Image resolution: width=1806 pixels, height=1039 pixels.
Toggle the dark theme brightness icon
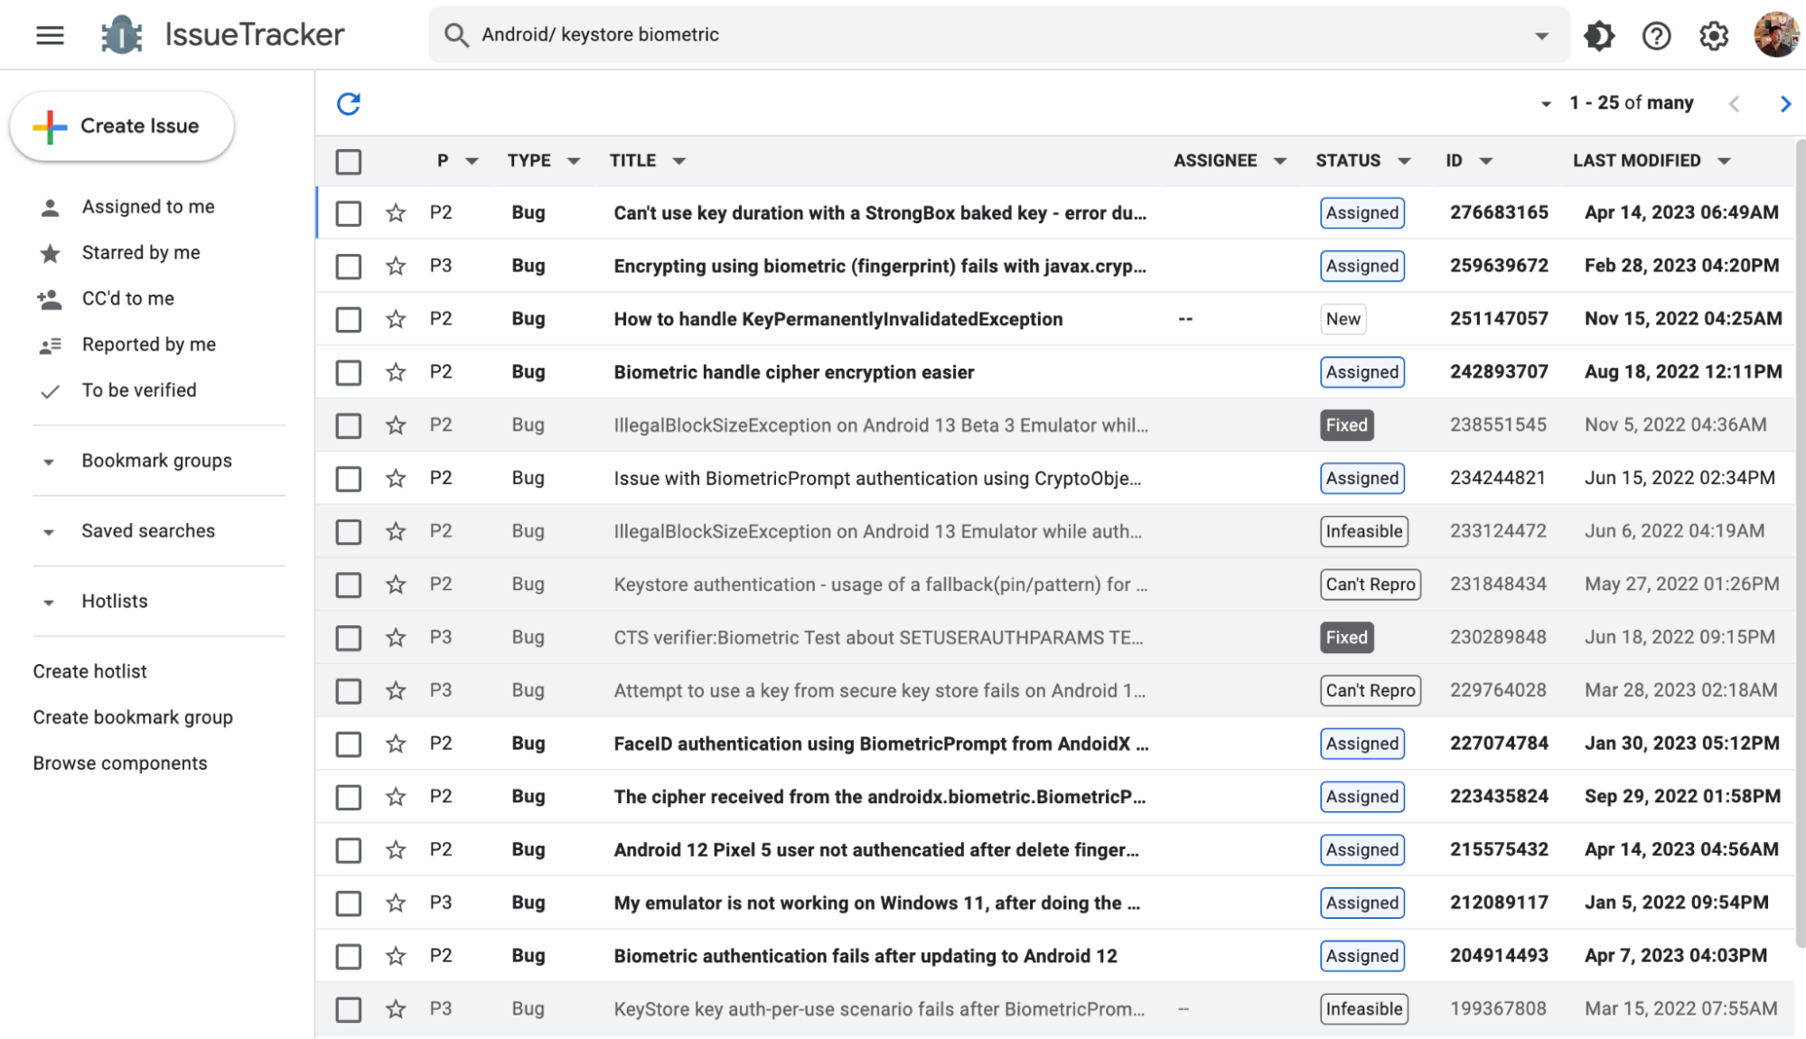tap(1598, 36)
